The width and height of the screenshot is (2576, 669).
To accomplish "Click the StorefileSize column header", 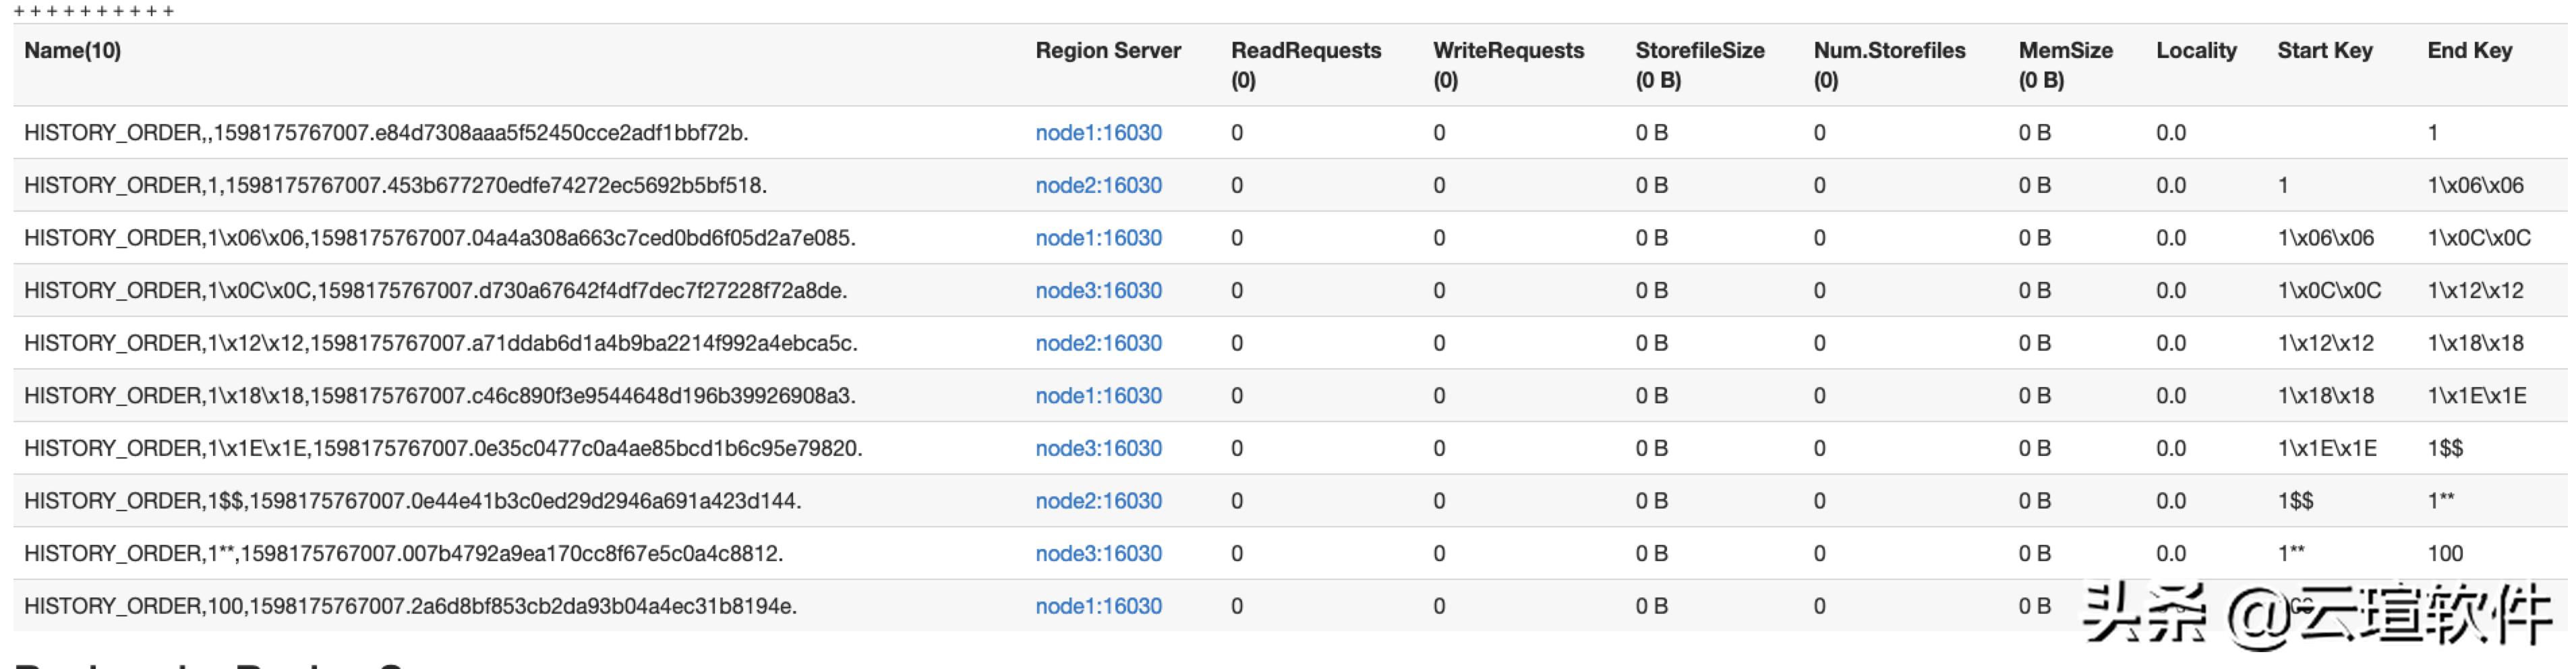I will click(x=1699, y=51).
